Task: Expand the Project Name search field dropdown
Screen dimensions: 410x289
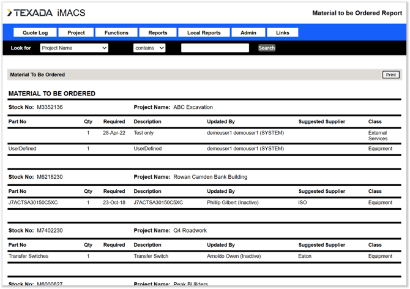Action: (74, 48)
